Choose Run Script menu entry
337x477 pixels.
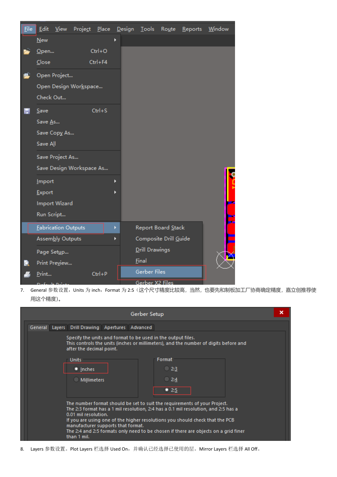[x=71, y=214]
